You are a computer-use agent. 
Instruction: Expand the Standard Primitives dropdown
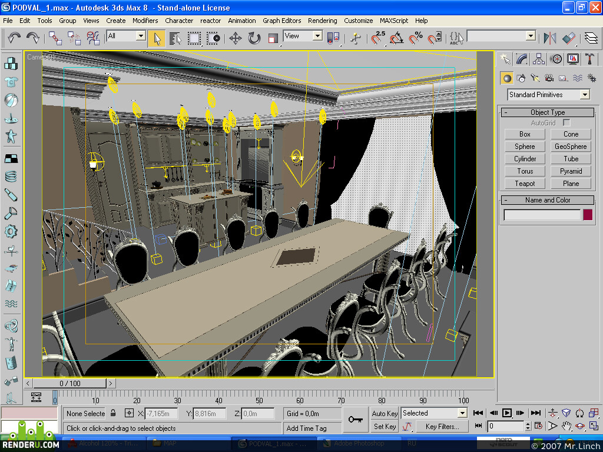pos(585,95)
